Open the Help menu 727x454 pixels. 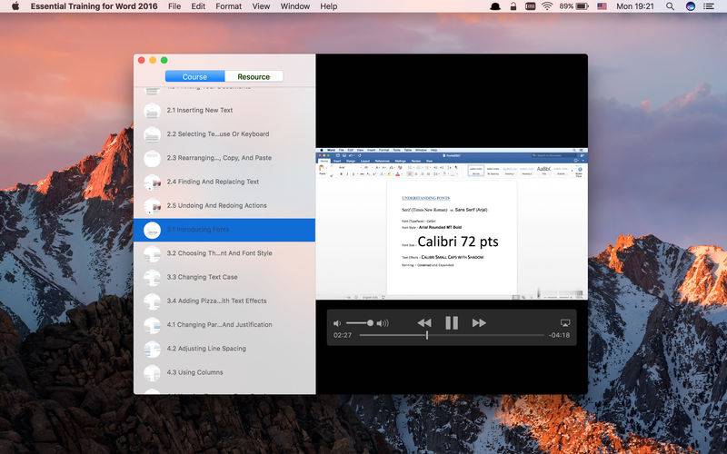point(328,6)
